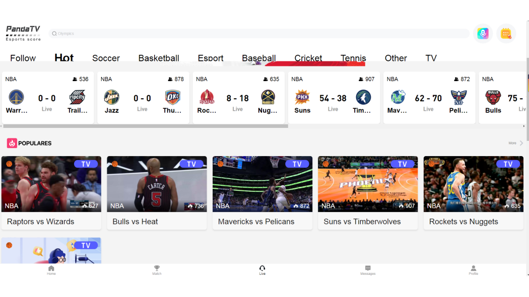Screen dimensions: 529x297
Task: Click viewer count 536
Action: click(x=80, y=79)
